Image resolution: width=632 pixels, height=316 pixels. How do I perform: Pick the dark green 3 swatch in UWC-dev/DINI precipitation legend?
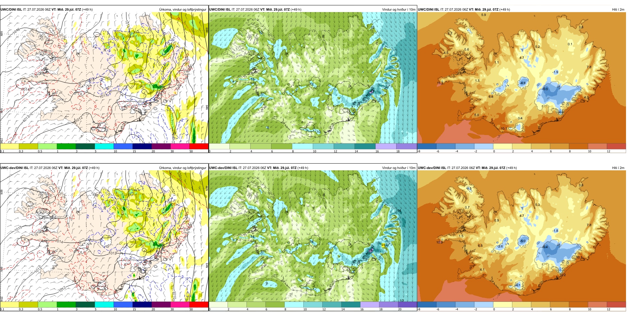click(x=85, y=304)
